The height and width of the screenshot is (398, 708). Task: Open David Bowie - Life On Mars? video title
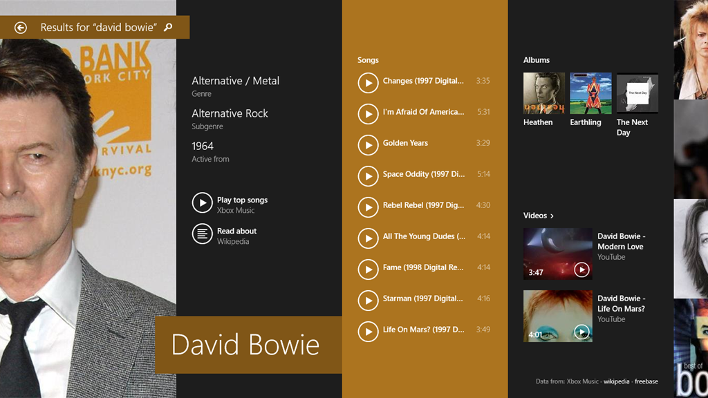click(622, 304)
